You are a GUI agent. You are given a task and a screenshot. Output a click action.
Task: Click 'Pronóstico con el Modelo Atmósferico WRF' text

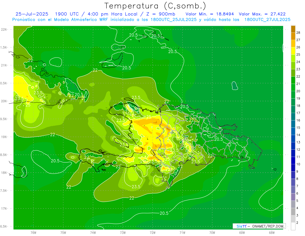pyautogui.click(x=60, y=20)
